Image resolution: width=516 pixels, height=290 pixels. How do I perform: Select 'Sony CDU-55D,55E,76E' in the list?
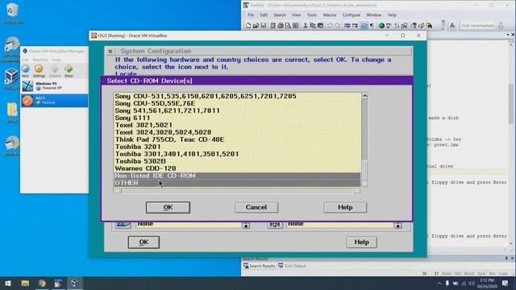pyautogui.click(x=237, y=104)
